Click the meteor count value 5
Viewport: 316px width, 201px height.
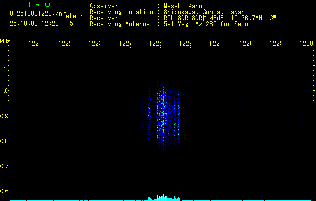[x=71, y=24]
